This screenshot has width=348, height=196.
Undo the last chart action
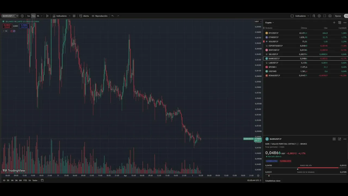[113, 16]
